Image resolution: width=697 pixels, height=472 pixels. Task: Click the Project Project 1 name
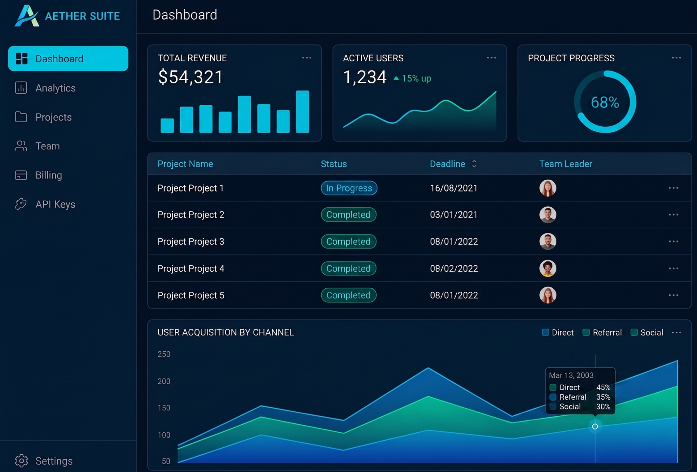tap(190, 188)
